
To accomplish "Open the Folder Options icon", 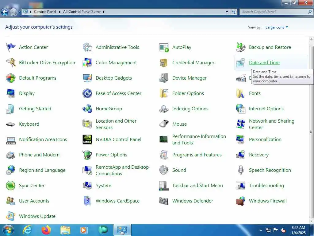I will coord(164,93).
